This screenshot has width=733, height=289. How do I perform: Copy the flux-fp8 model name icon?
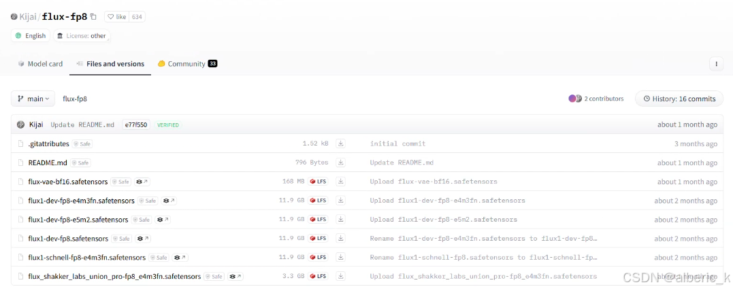[93, 17]
